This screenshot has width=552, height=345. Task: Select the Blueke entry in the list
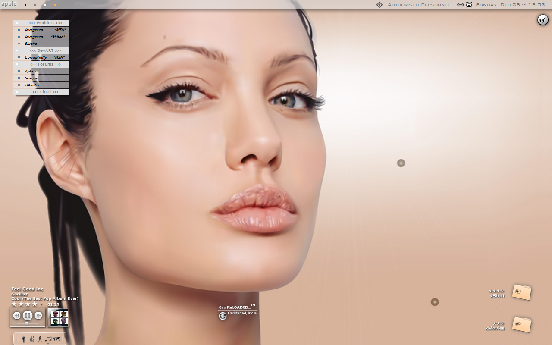[x=41, y=44]
